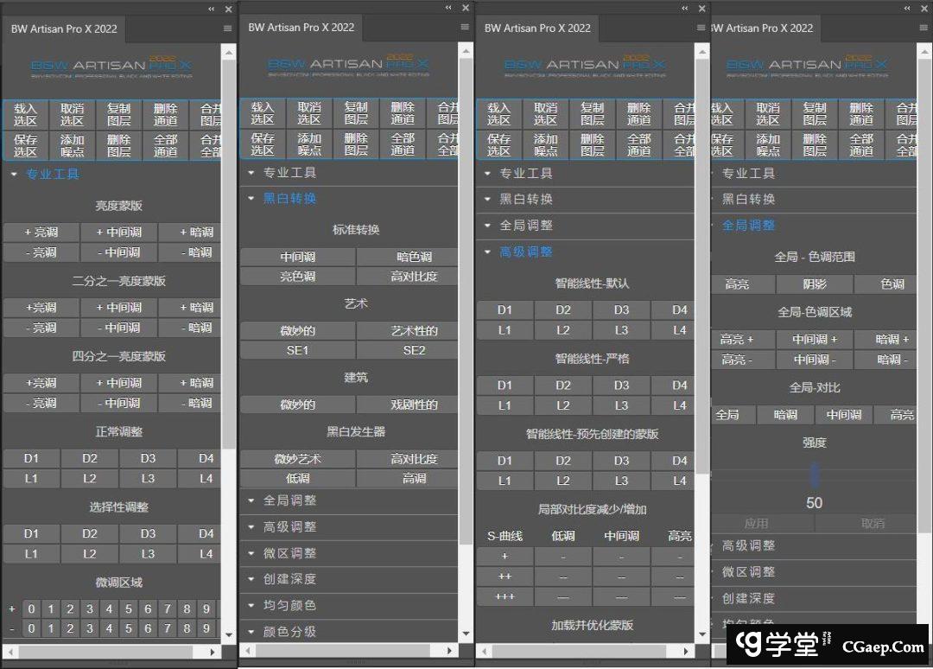Click 微妙艺术 in the 黑白发生器 group
This screenshot has height=669, width=933.
pyautogui.click(x=297, y=459)
